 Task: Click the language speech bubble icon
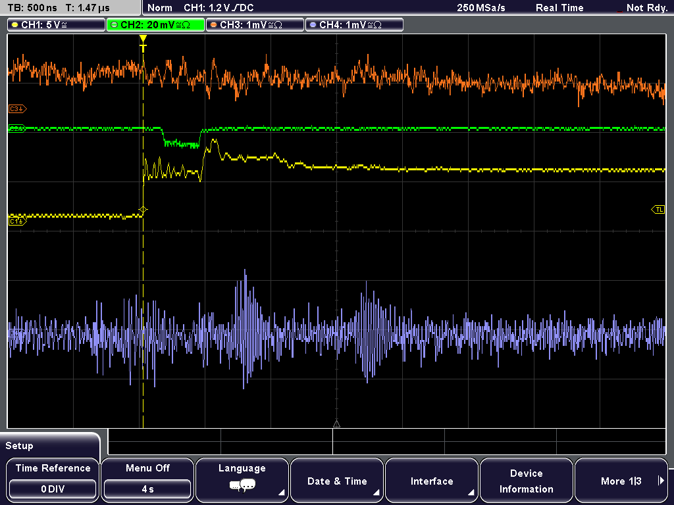(x=242, y=486)
